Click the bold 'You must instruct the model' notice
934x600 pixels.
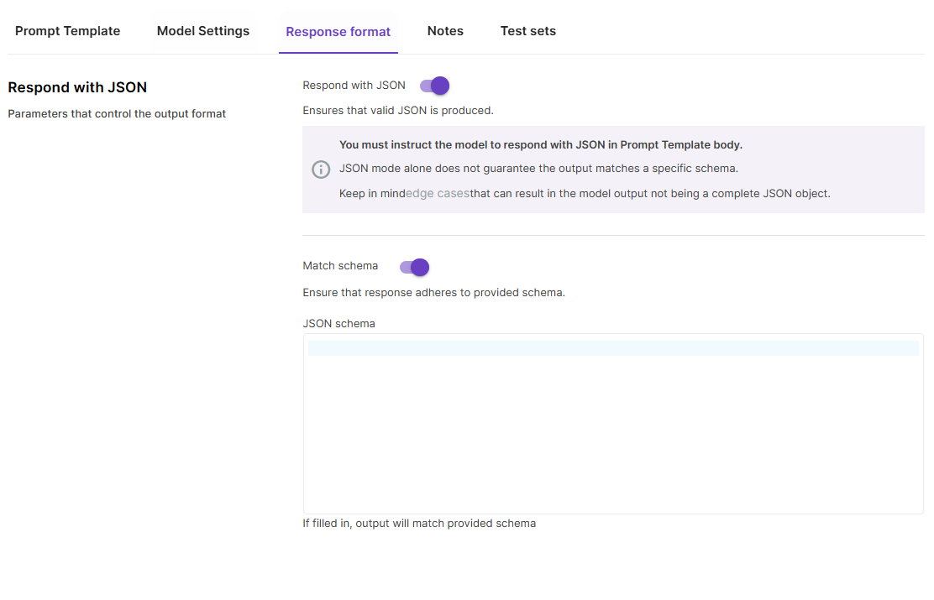tap(540, 145)
